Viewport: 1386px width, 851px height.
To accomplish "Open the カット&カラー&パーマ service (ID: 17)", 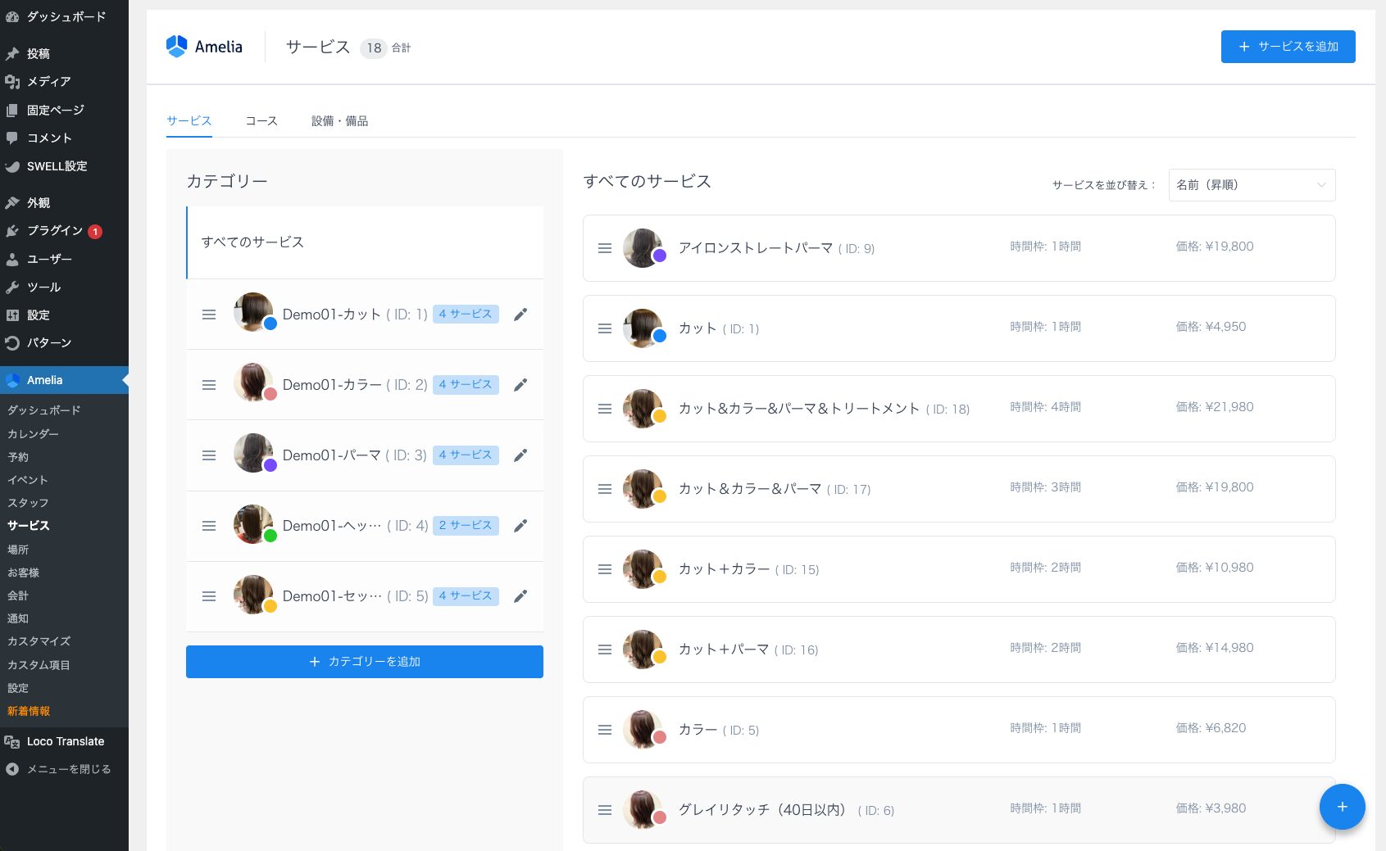I will pos(750,489).
